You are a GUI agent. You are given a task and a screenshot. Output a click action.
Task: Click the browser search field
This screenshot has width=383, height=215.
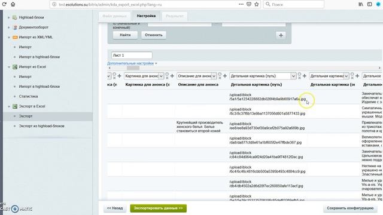click(x=294, y=4)
